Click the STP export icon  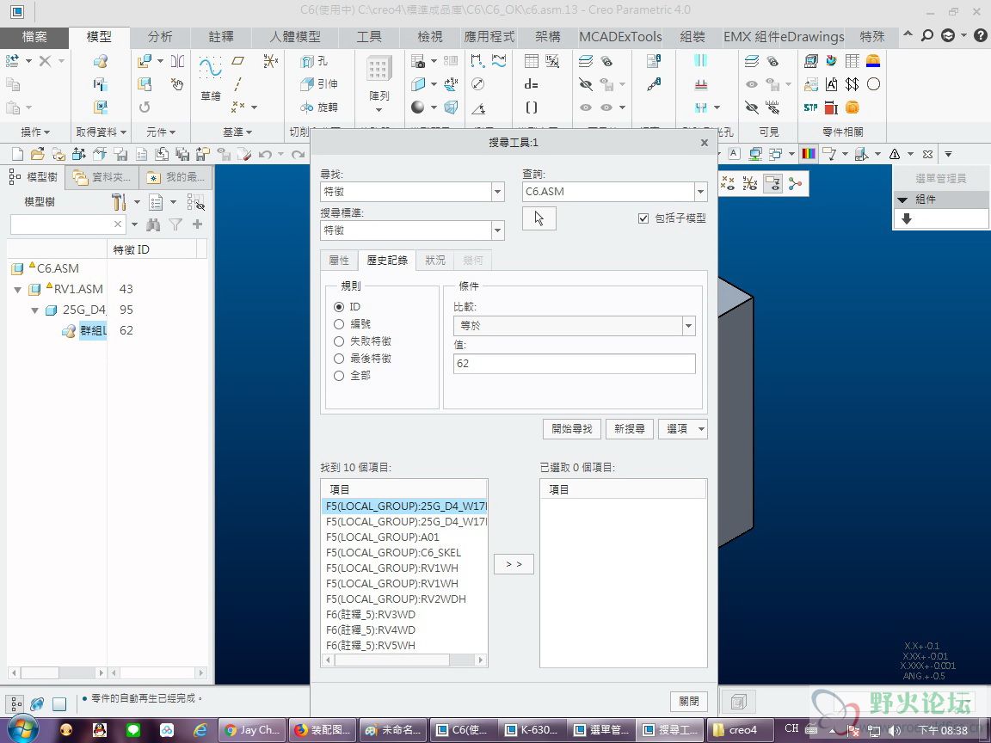coord(811,107)
